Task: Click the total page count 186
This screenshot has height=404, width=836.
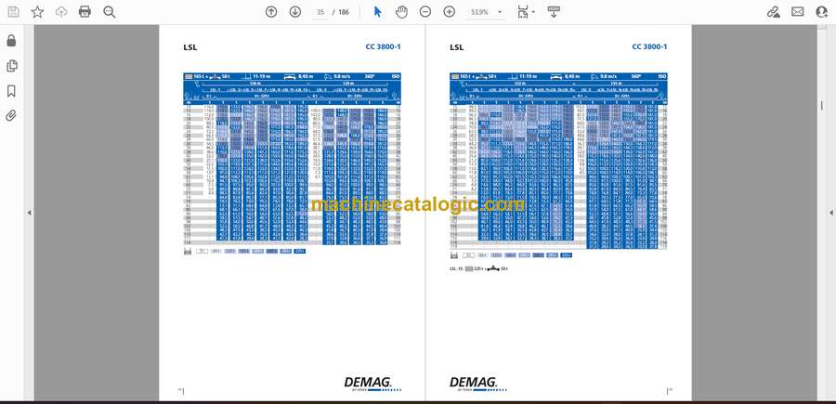Action: tap(344, 12)
